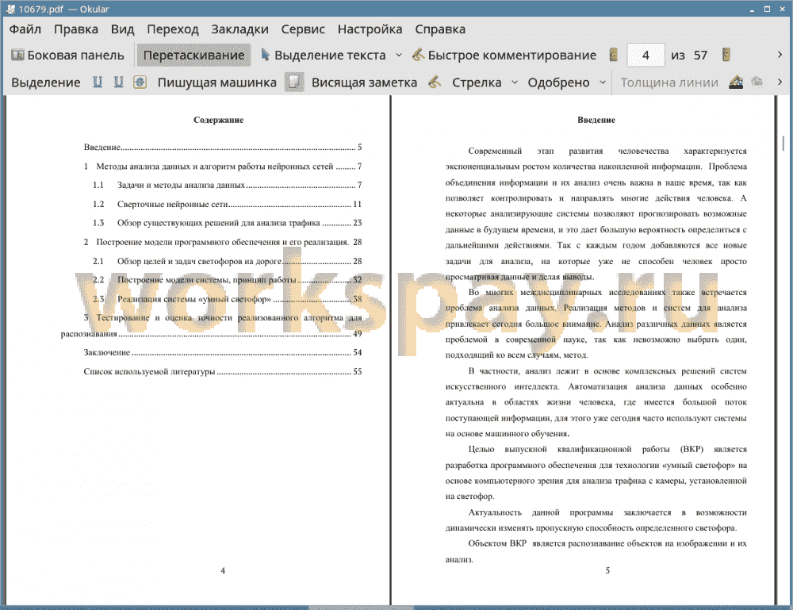This screenshot has height=610, width=793.
Task: Go to next page arrow icon
Action: pyautogui.click(x=726, y=55)
